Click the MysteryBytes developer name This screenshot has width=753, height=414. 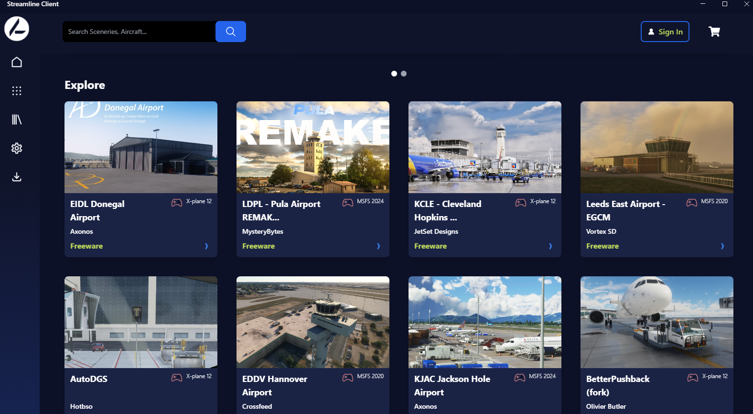click(x=263, y=231)
